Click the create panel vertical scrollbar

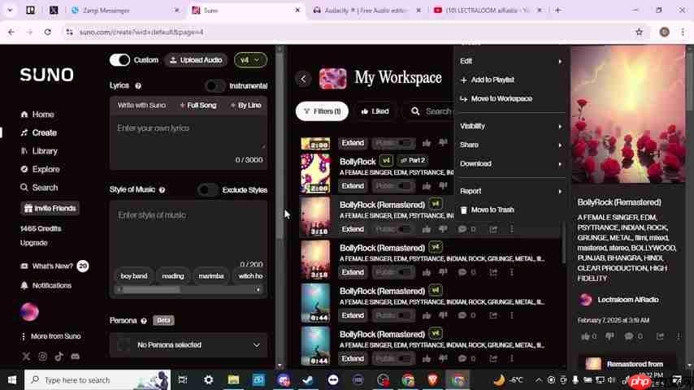coord(280,146)
